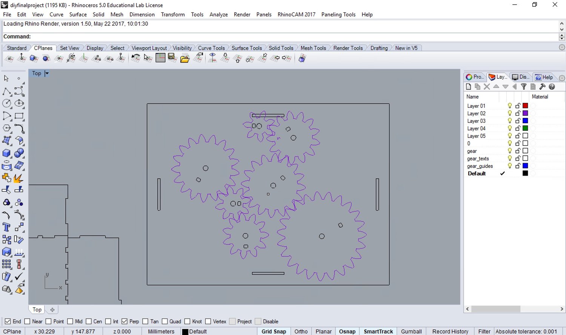Enable Near osnap checkbox
The width and height of the screenshot is (566, 335).
click(27, 321)
